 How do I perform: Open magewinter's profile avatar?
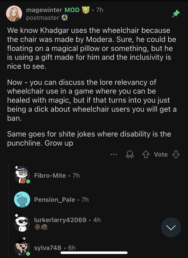(x=14, y=14)
